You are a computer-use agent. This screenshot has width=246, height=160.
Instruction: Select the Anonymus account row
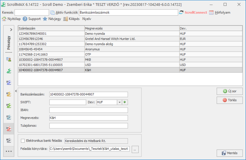click(x=130, y=49)
